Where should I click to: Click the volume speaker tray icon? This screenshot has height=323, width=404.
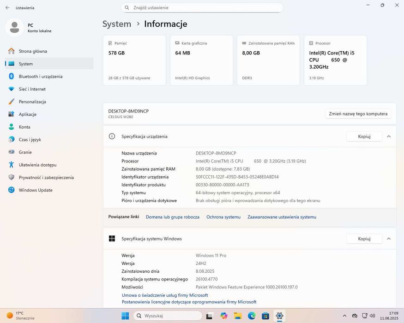[x=372, y=316]
